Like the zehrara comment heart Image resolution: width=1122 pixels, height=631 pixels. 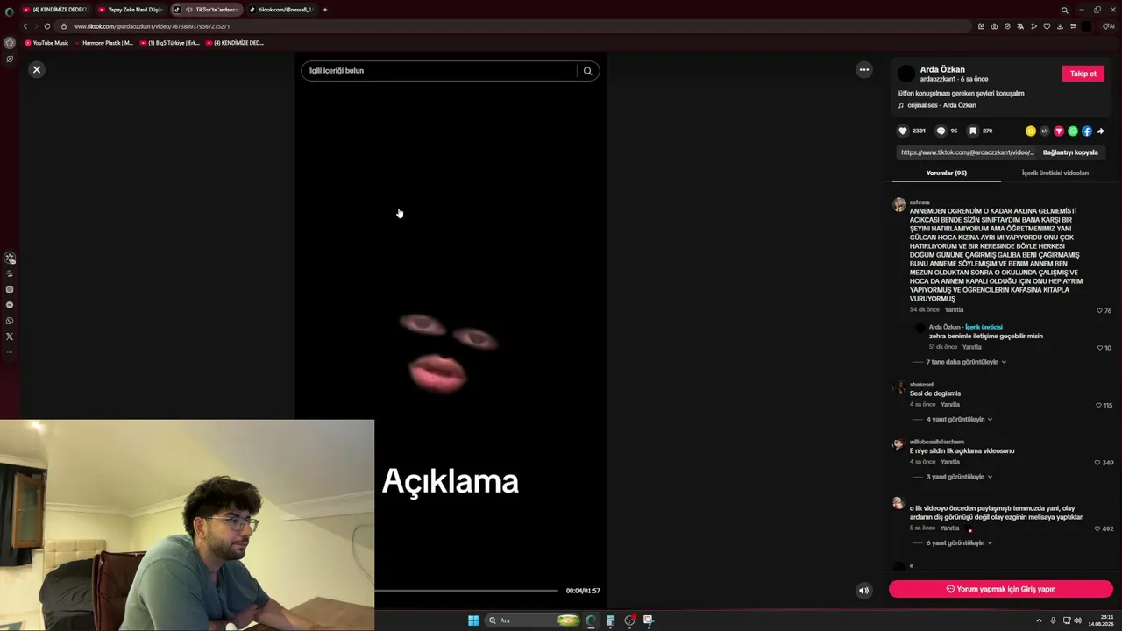[x=1100, y=310]
